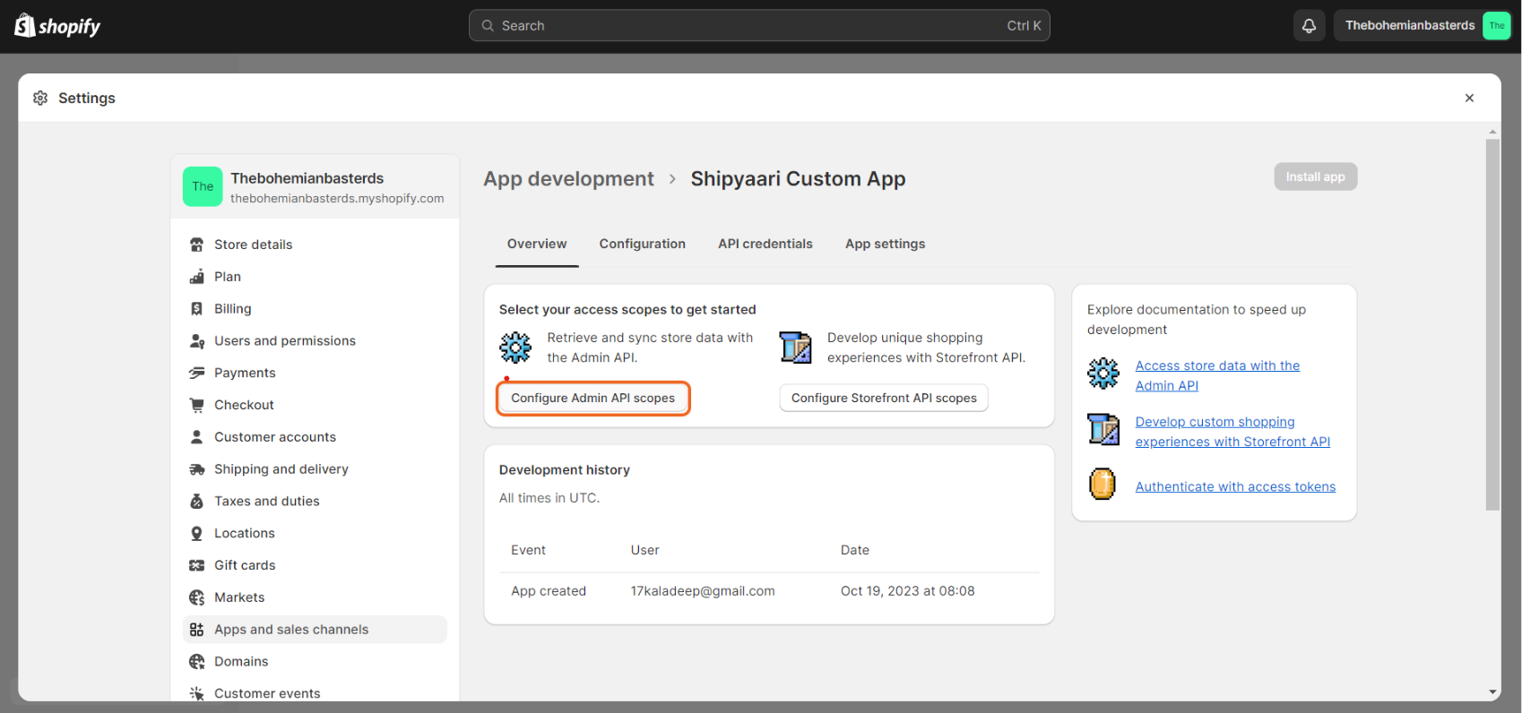Click the Billing receipt icon
The image size is (1522, 713).
coord(197,309)
